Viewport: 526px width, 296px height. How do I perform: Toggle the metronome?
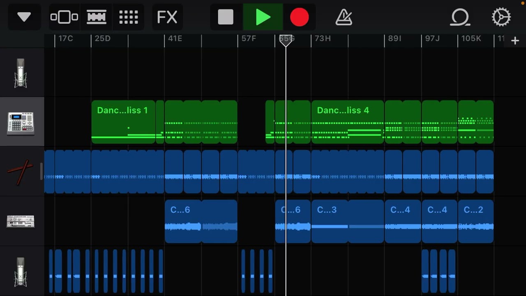(x=344, y=17)
